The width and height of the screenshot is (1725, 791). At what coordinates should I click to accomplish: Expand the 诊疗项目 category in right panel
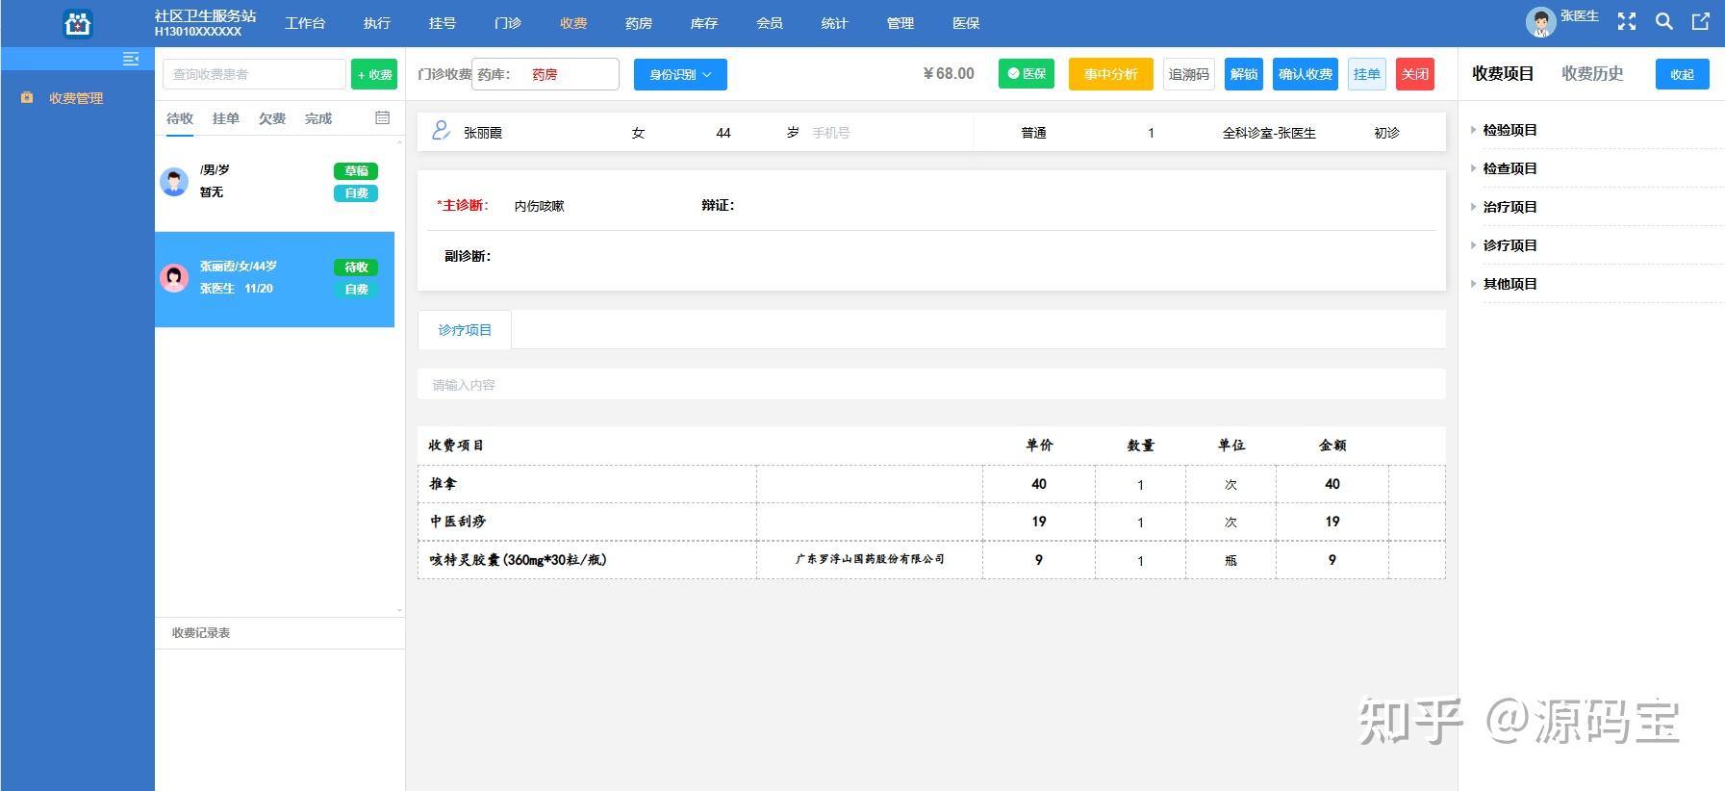coord(1509,245)
